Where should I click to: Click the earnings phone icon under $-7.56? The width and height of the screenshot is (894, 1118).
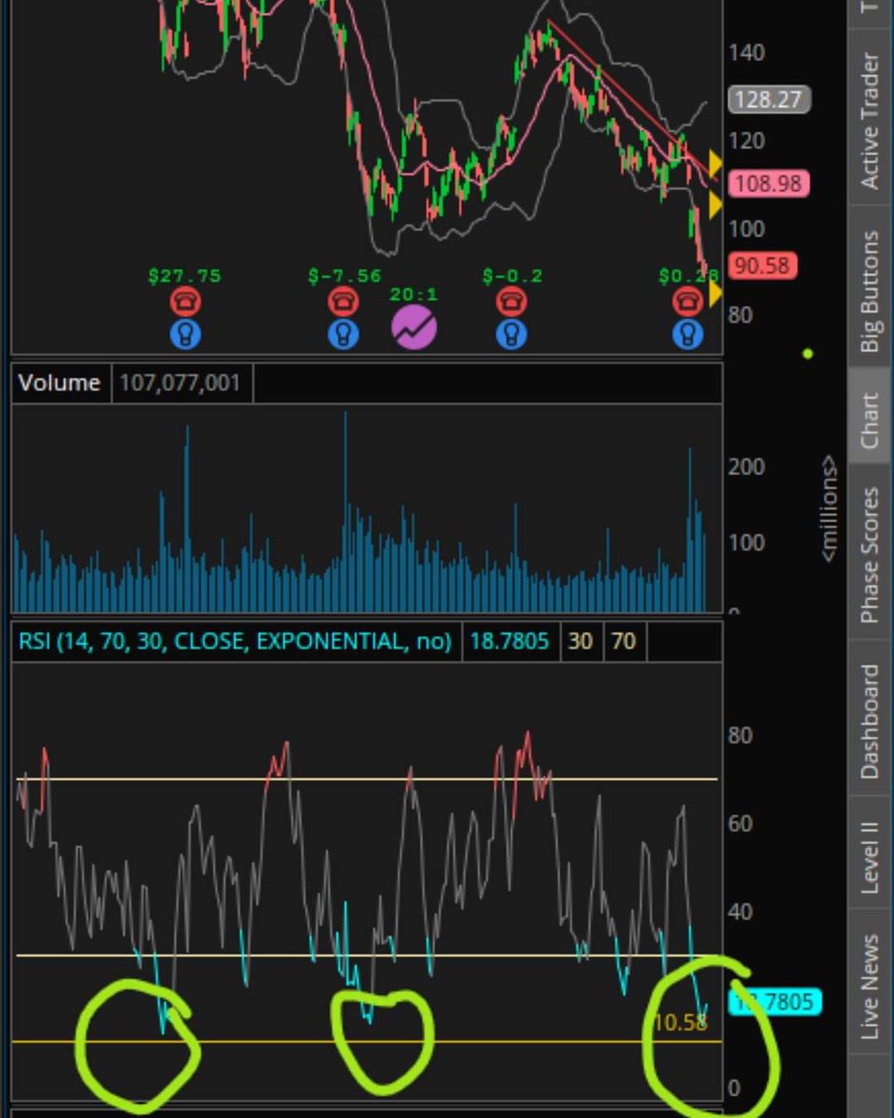click(x=343, y=301)
